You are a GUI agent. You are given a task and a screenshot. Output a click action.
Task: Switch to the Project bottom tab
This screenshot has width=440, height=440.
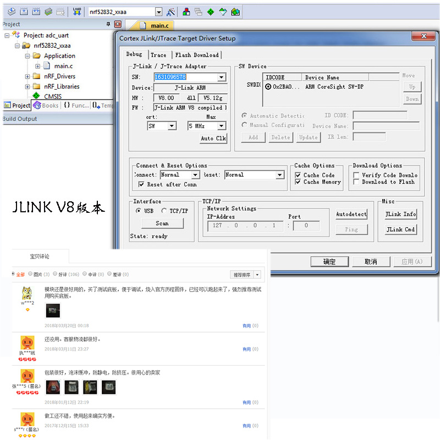17,105
